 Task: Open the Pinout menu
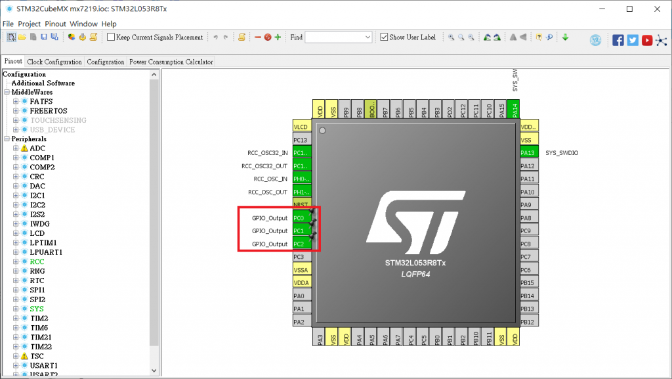[56, 24]
